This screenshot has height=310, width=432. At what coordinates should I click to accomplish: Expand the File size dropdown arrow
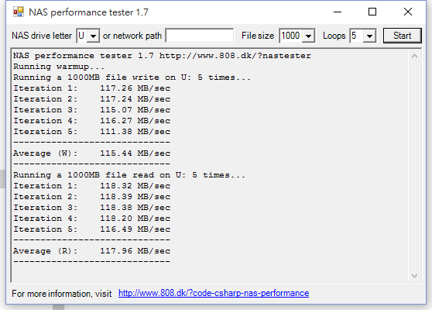[308, 36]
